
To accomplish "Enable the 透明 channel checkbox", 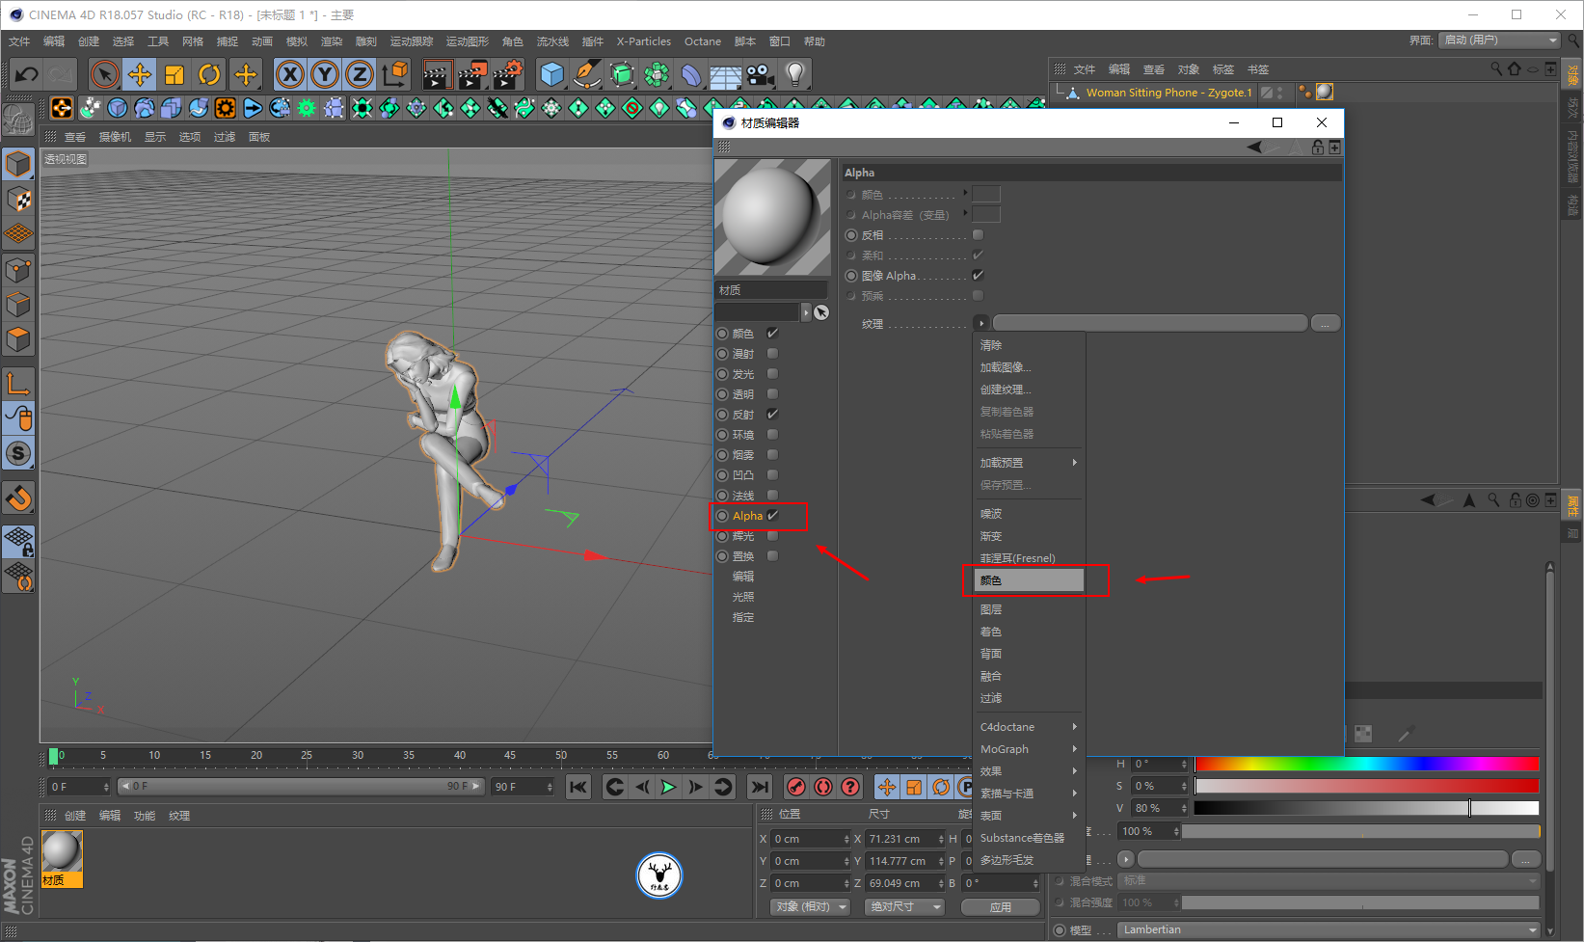I will tap(772, 394).
